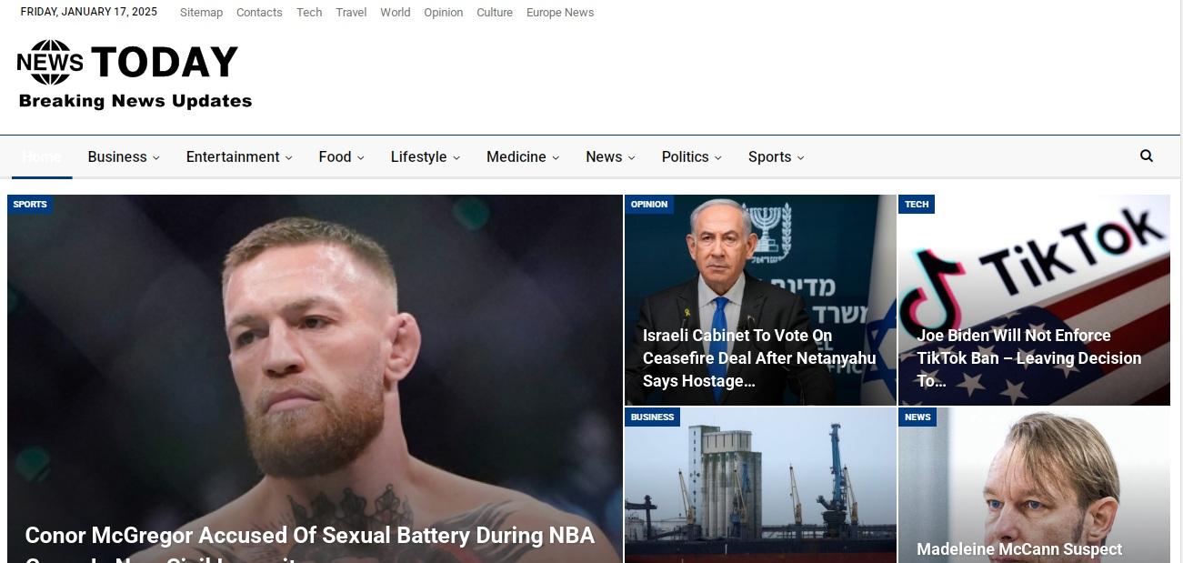Expand the Lifestyle menu chevron
Image resolution: width=1183 pixels, height=563 pixels.
click(x=456, y=157)
